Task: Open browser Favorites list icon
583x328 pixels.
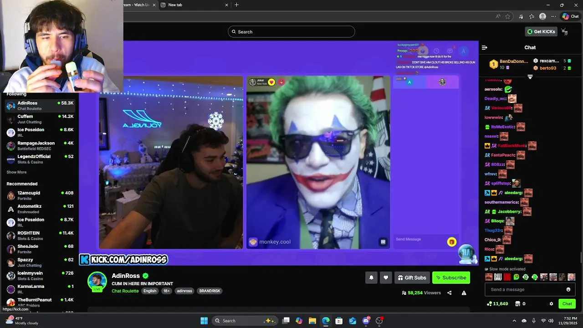Action: (x=532, y=16)
